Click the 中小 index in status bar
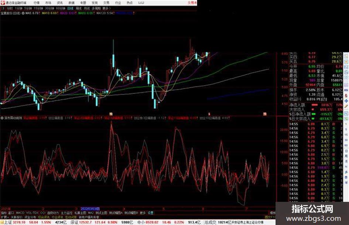 click(141, 222)
